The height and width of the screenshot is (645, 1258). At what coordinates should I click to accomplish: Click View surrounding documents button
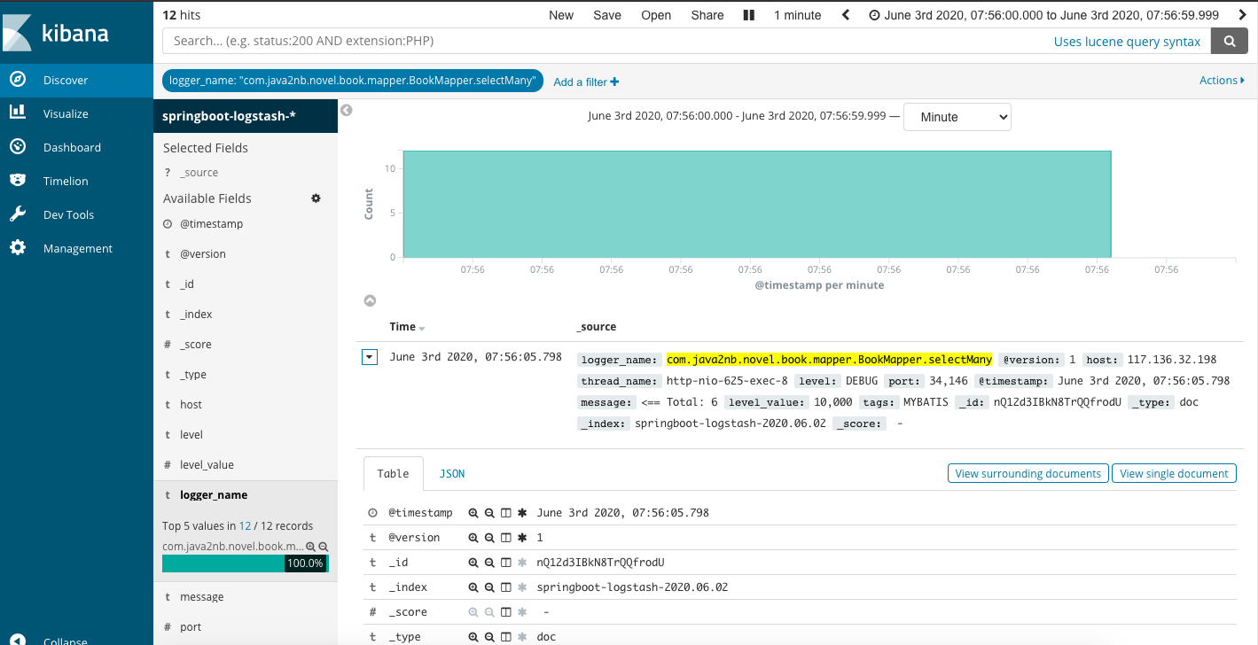pos(1028,473)
